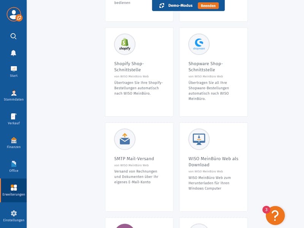This screenshot has width=304, height=228.
Task: Click the red help notification badge
Action: coord(266,210)
